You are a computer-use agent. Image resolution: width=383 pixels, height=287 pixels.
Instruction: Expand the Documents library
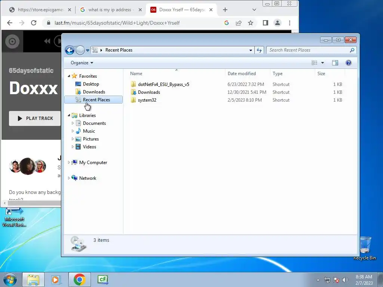pyautogui.click(x=73, y=123)
